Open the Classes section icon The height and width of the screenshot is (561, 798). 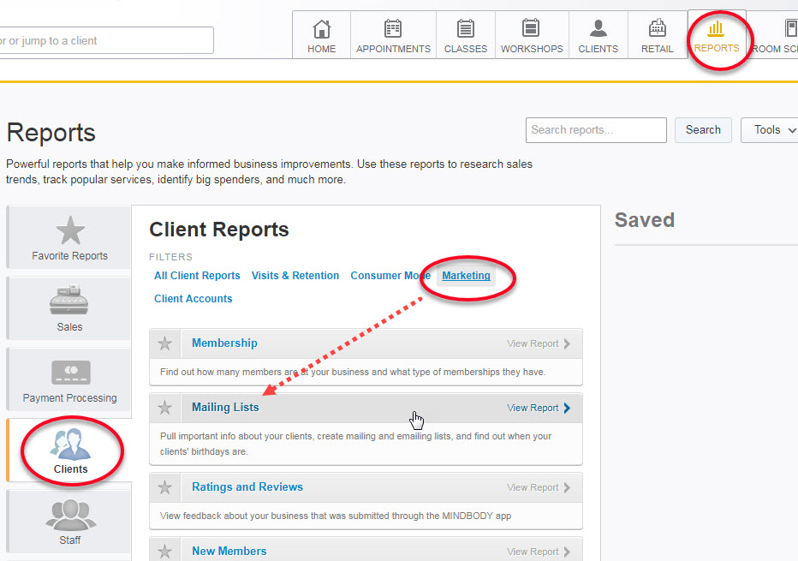click(x=465, y=34)
